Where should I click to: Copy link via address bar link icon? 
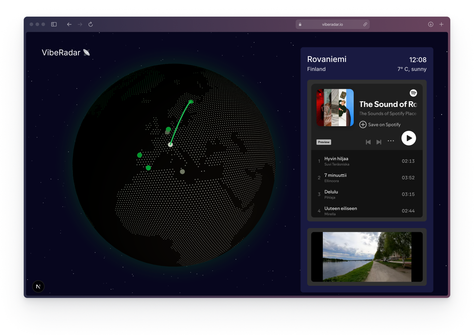365,24
